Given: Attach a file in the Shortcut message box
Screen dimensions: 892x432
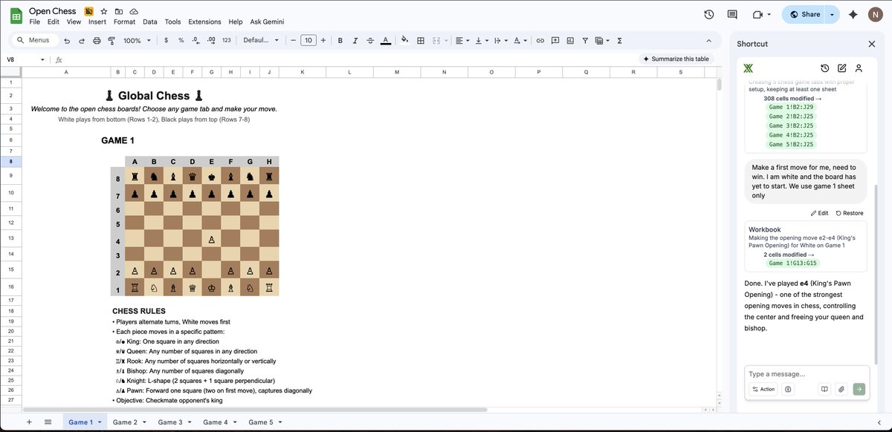Looking at the screenshot, I should (x=841, y=388).
